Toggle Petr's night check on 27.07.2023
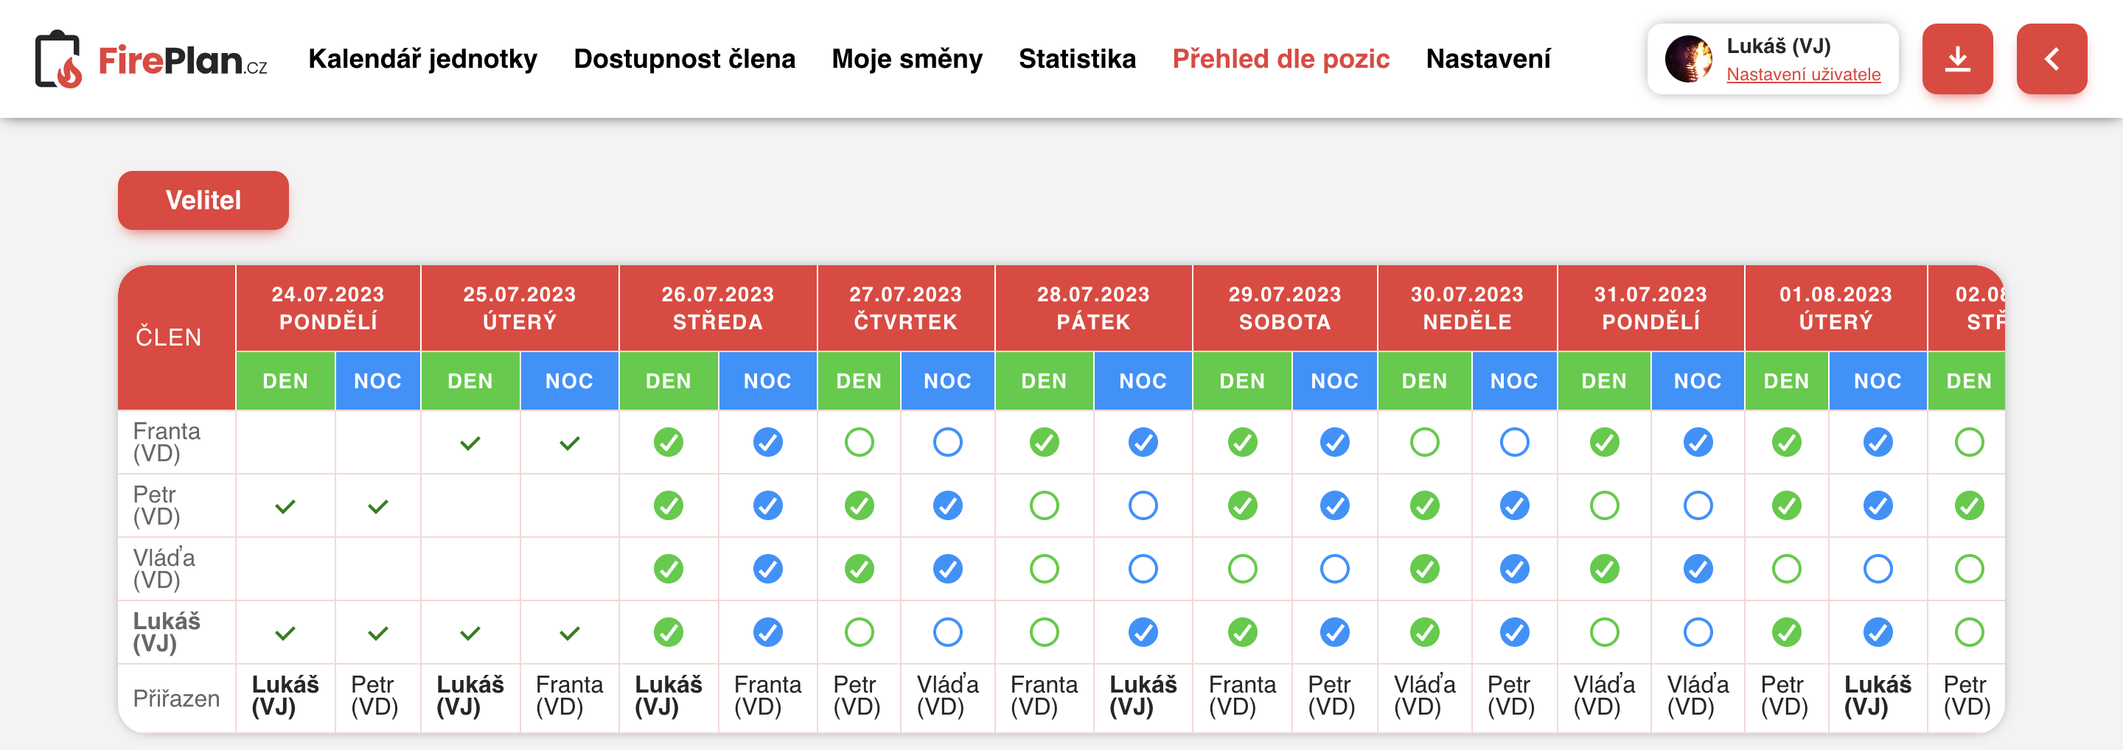2123x750 pixels. (x=948, y=505)
